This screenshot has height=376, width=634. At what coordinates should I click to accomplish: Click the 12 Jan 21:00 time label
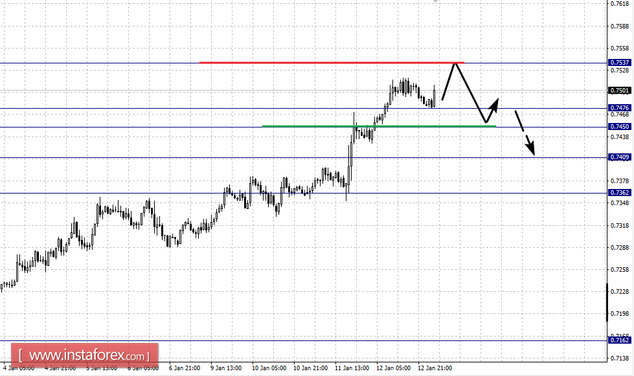435,368
